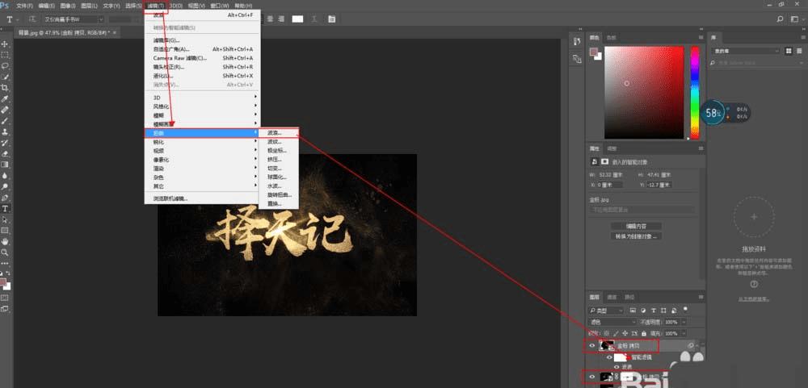Open the layer blend mode dropdown

click(x=612, y=322)
